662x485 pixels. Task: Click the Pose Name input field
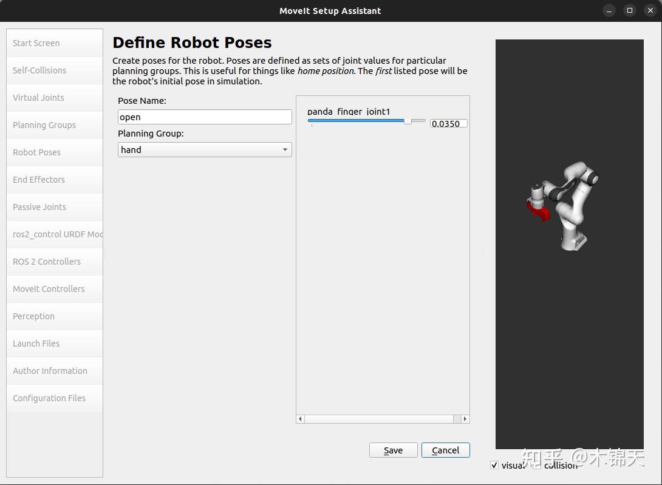point(204,117)
